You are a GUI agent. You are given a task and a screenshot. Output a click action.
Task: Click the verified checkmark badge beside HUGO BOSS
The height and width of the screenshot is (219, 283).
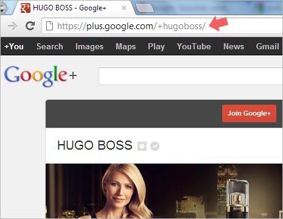click(x=155, y=146)
